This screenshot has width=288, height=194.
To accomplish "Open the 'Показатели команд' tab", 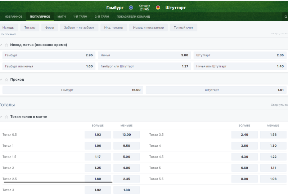I will 133,17.
